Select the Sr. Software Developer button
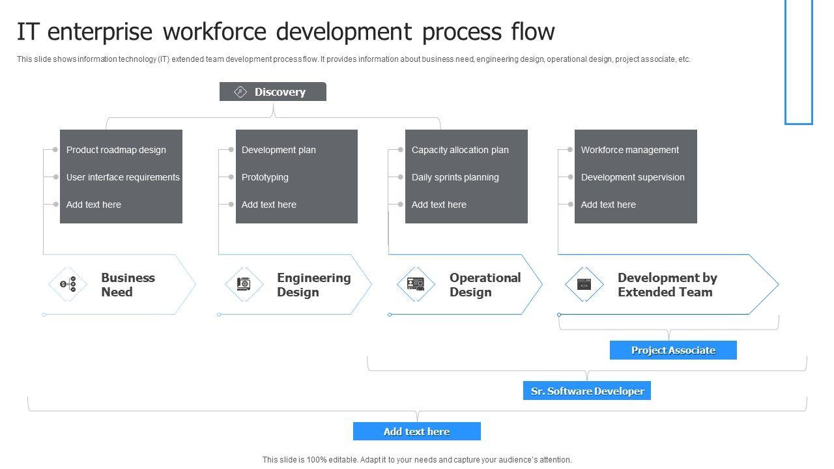This screenshot has height=469, width=834. click(587, 391)
